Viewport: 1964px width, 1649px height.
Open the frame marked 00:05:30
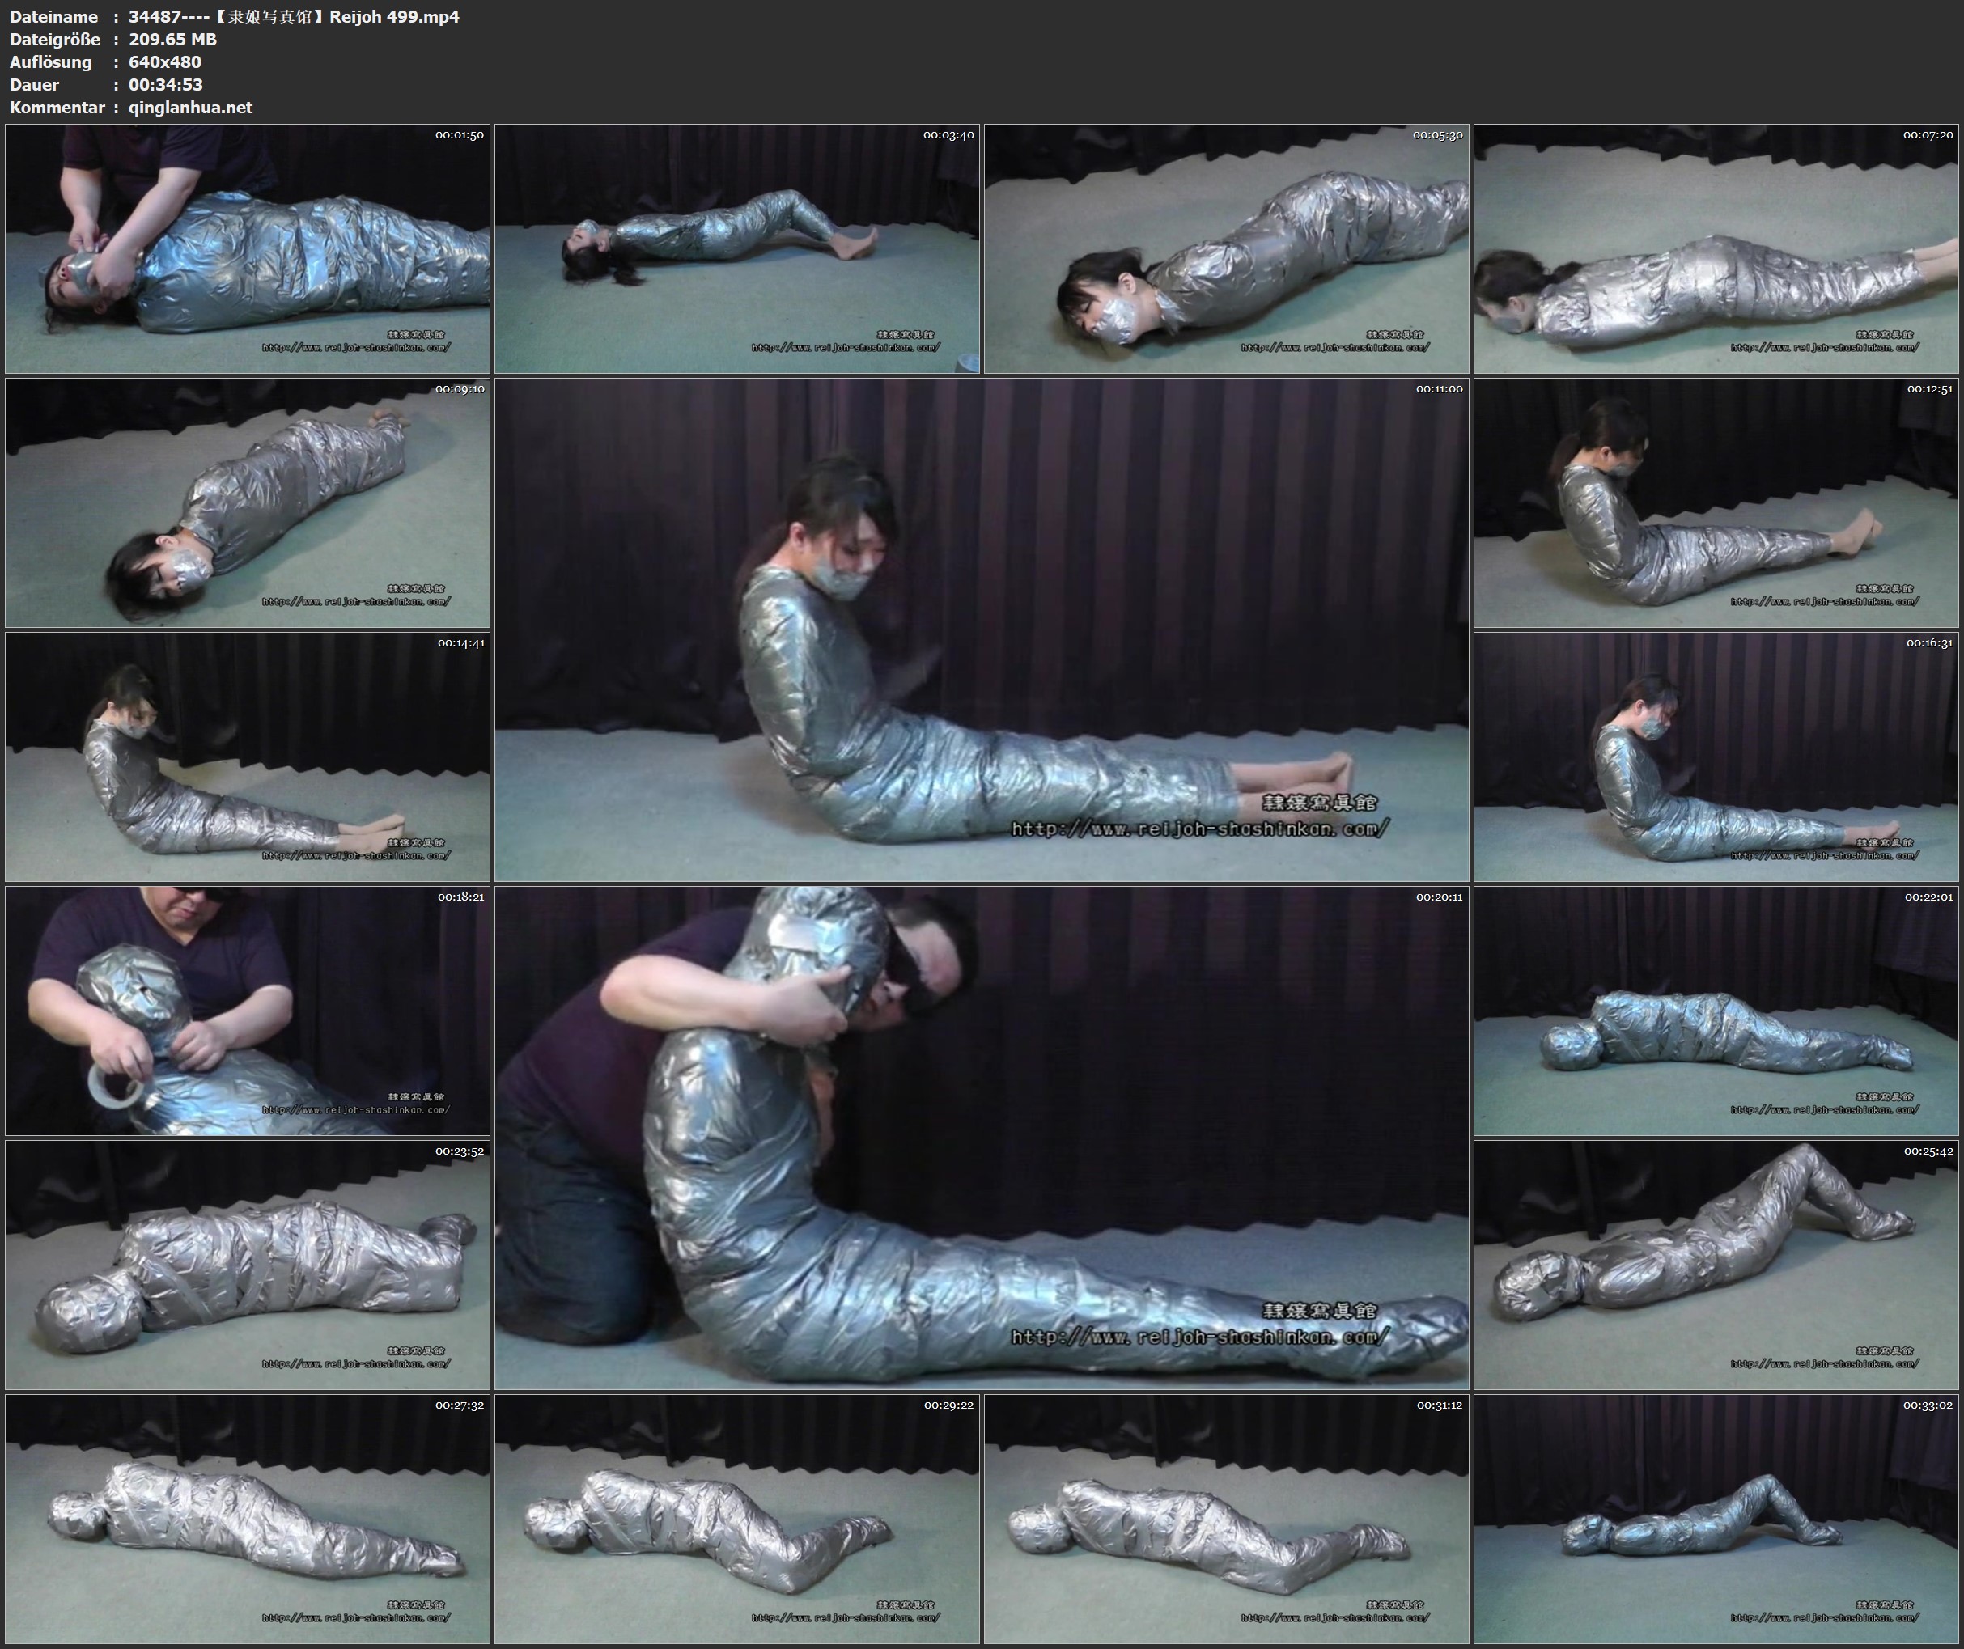(x=1226, y=248)
